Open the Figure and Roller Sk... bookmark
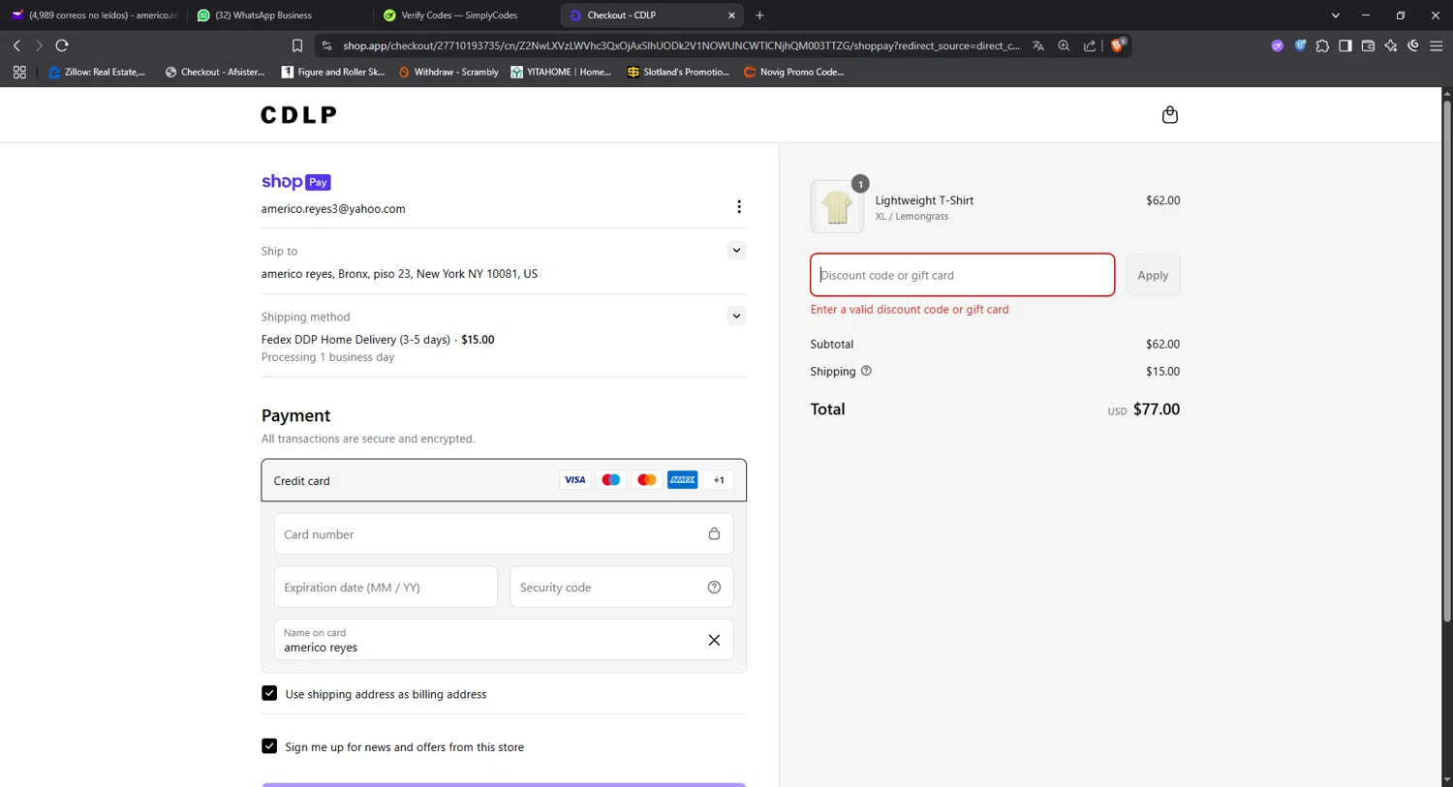The width and height of the screenshot is (1453, 787). point(333,72)
